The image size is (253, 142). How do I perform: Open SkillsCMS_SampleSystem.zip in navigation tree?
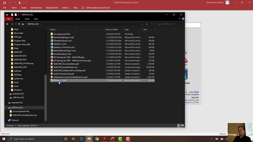25,115
